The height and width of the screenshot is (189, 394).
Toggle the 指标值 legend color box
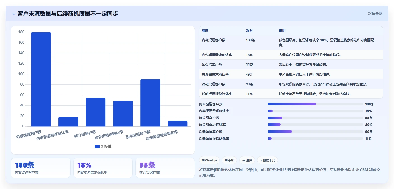point(97,146)
